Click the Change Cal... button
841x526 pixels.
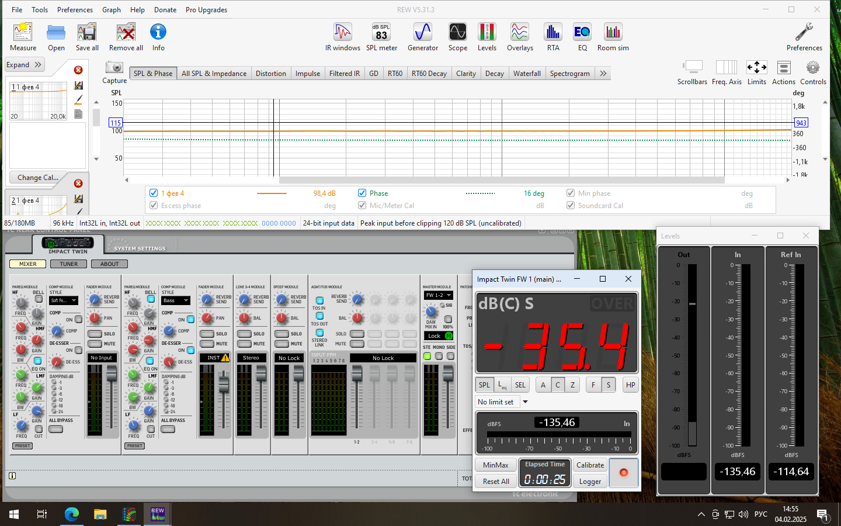(x=37, y=177)
